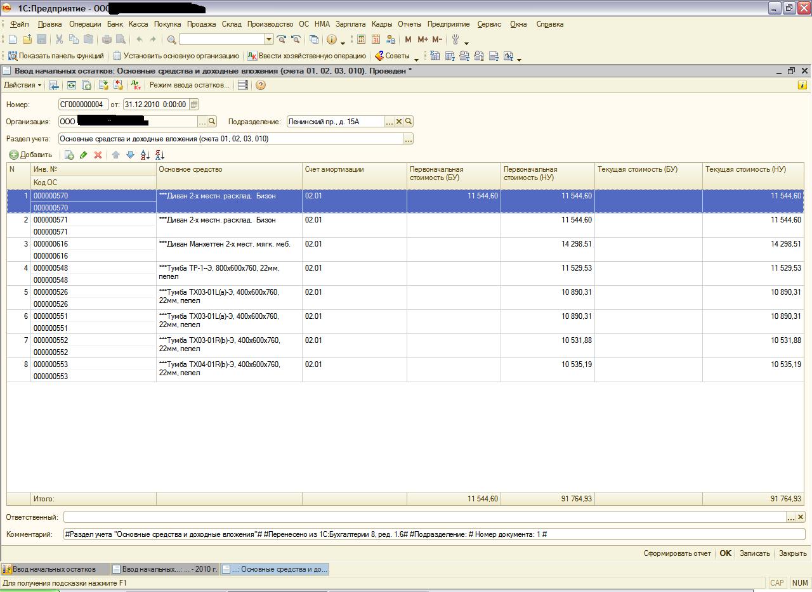The width and height of the screenshot is (812, 592).
Task: Click the magnifier next to Подразделение
Action: coord(409,122)
